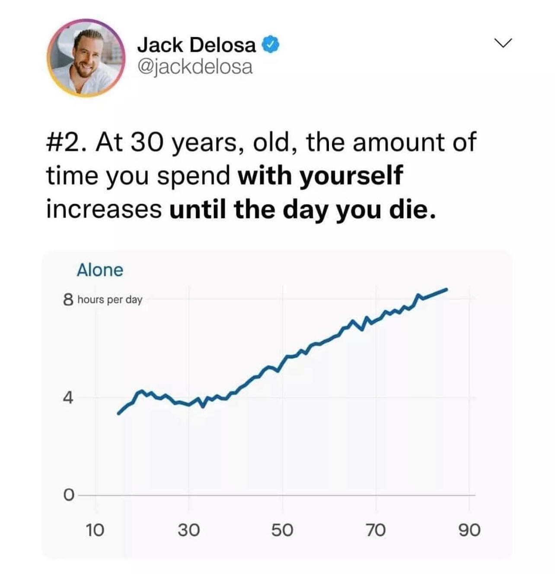The height and width of the screenshot is (574, 555).
Task: Click Jack Delosa's profile picture
Action: (x=86, y=58)
